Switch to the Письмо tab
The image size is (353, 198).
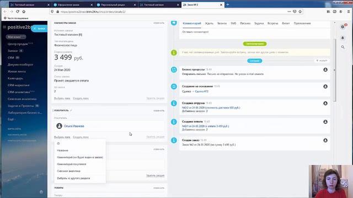(245, 23)
